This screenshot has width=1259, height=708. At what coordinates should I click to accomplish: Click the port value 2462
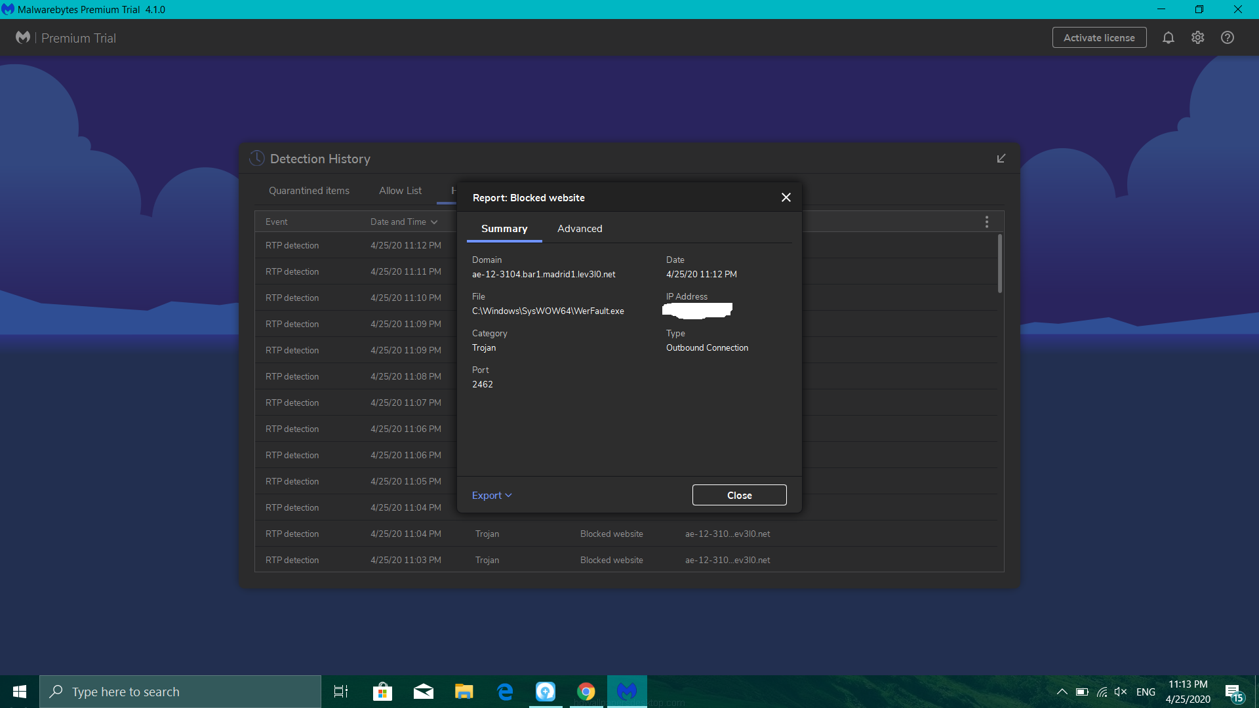(x=482, y=384)
